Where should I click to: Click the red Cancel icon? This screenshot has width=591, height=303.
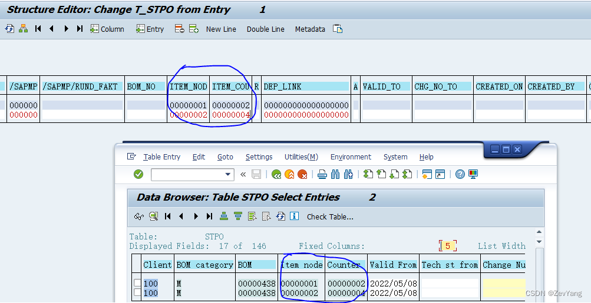coord(302,174)
